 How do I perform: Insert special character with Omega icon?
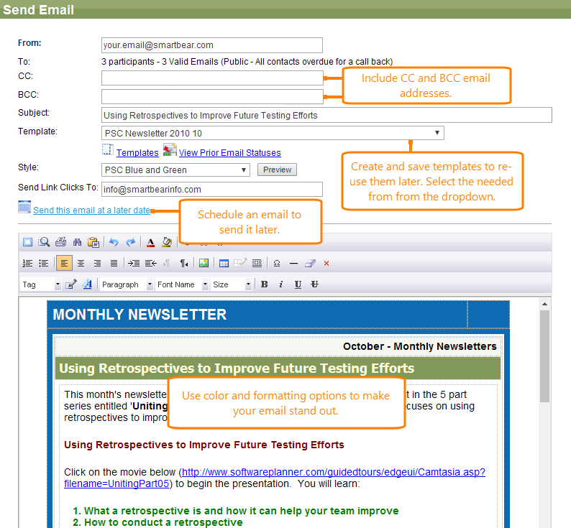(x=277, y=264)
